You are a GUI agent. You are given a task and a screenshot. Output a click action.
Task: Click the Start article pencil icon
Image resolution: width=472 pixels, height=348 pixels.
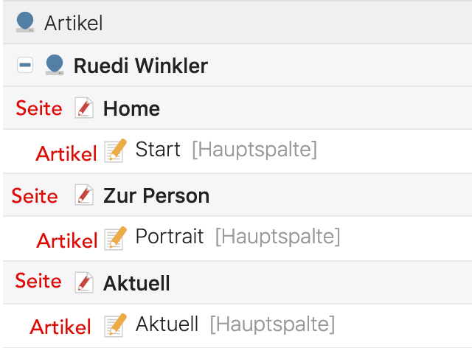click(115, 150)
